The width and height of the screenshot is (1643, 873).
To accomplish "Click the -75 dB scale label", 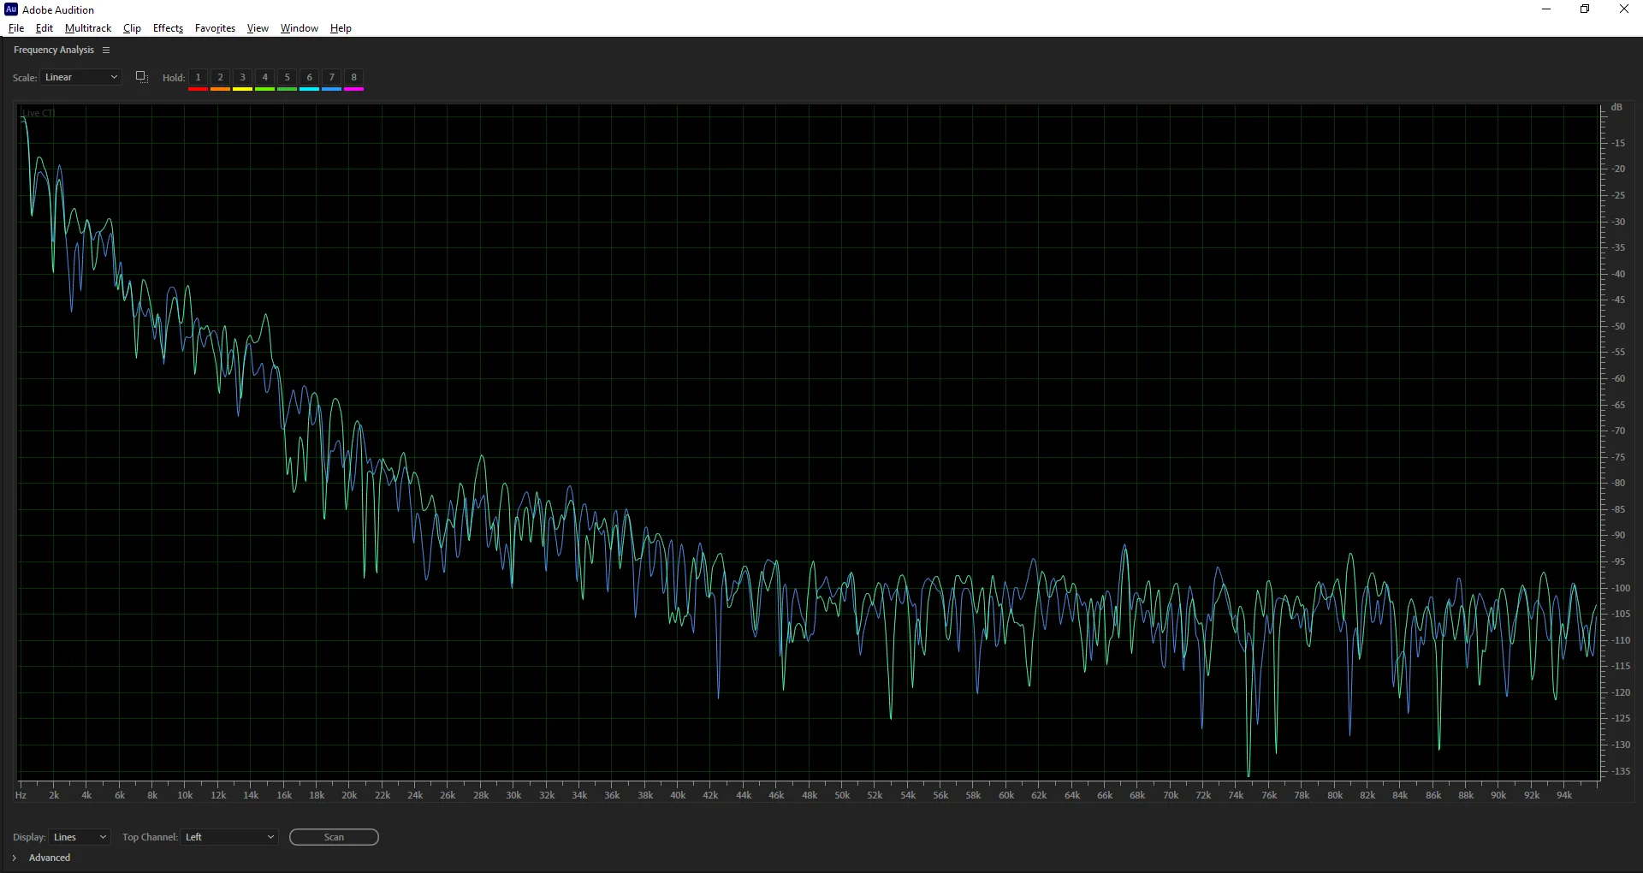I will [1618, 457].
